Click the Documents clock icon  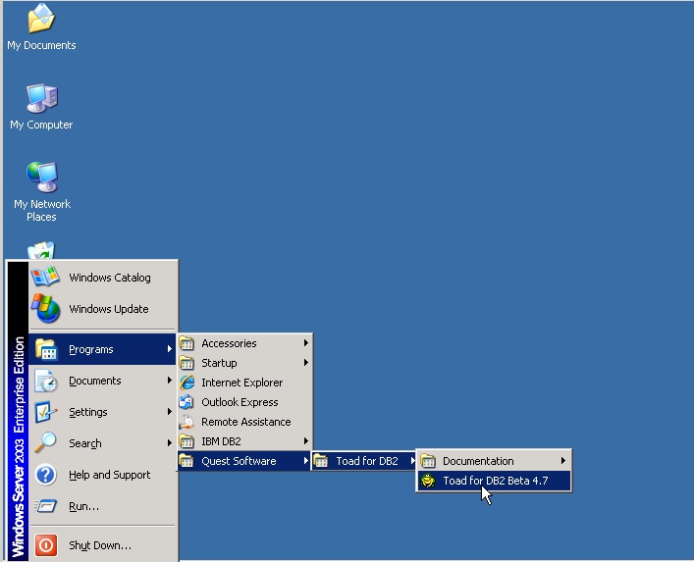[46, 381]
